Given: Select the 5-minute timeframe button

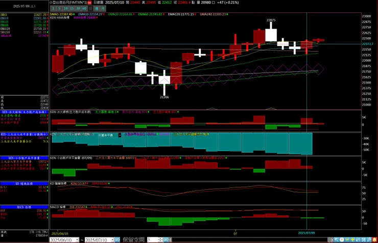Looking at the screenshot, I should [59, 9].
